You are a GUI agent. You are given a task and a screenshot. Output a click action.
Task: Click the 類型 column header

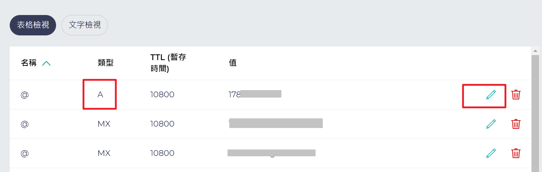tap(105, 63)
